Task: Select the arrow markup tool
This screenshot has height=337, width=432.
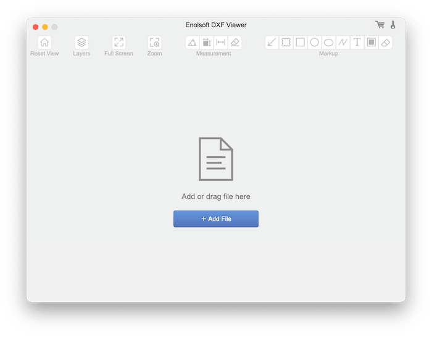Action: coord(272,43)
